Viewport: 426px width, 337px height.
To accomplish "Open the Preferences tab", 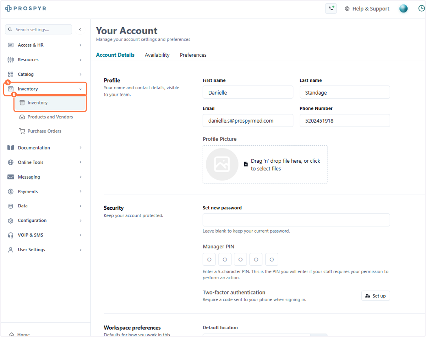I will point(193,55).
